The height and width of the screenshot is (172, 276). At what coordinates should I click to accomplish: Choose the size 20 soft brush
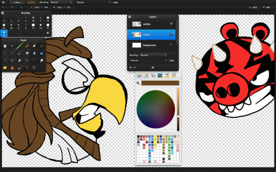tap(33, 19)
